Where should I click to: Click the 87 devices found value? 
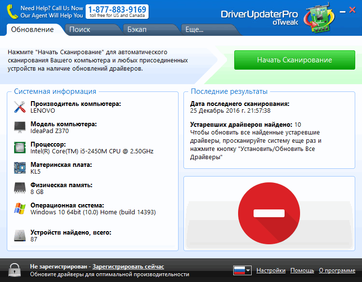click(34, 239)
